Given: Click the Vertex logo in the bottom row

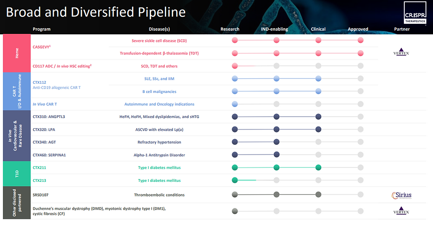Looking at the screenshot, I should (x=401, y=211).
